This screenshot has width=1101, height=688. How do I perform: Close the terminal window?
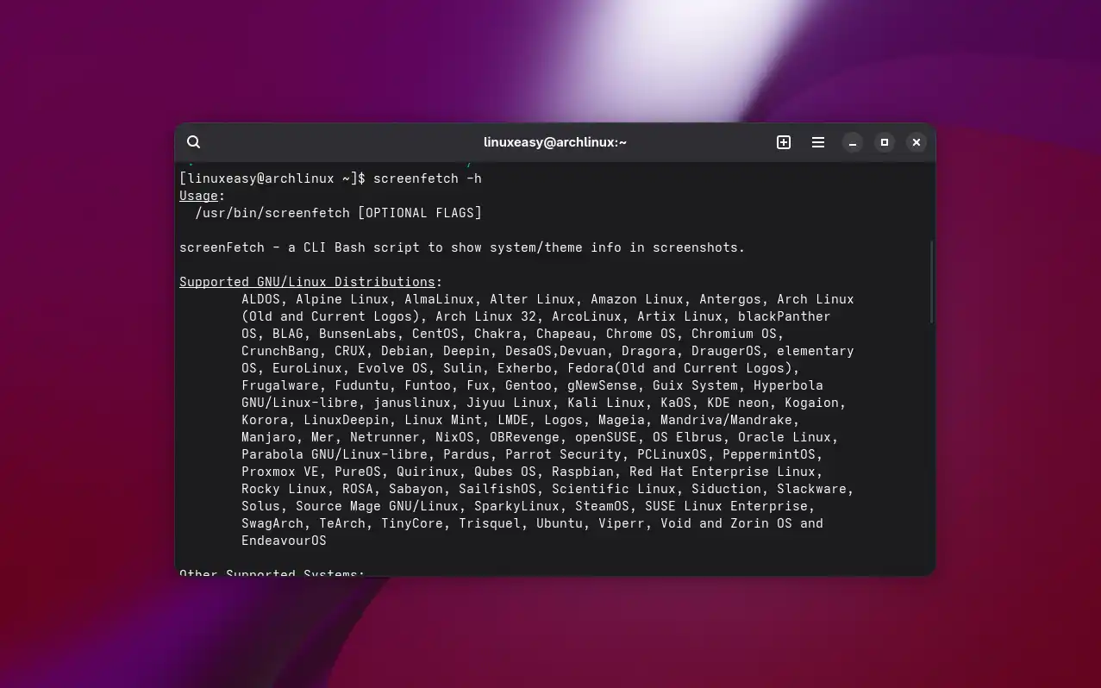(916, 142)
